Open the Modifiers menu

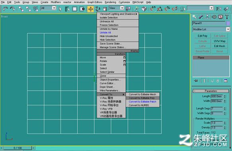(x=56, y=2)
